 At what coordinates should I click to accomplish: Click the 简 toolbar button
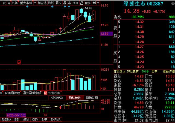point(9,3)
